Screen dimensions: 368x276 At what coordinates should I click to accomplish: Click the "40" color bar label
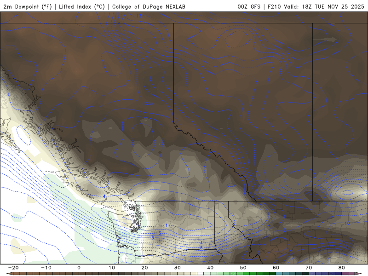210,268
